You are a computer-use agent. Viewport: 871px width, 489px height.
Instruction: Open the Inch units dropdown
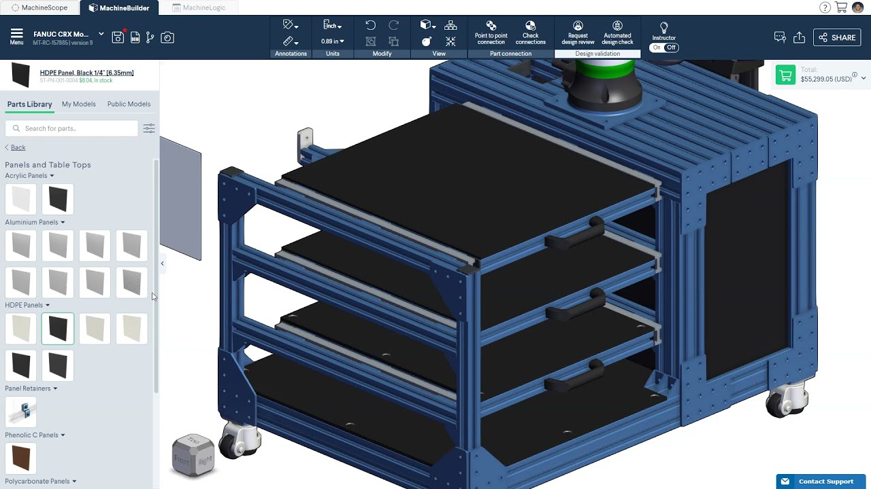[332, 25]
